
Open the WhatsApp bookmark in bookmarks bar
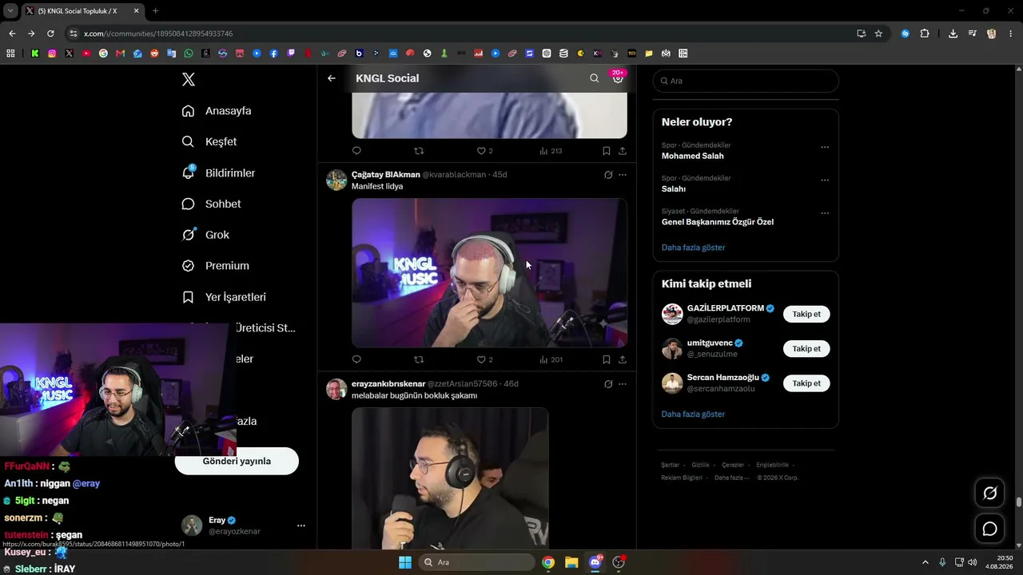[189, 54]
